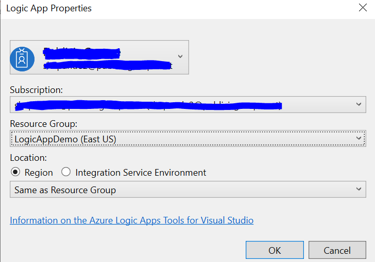Screen dimensions: 375x262
Task: Expand the Same as Resource Group dropdown
Action: pyautogui.click(x=187, y=190)
